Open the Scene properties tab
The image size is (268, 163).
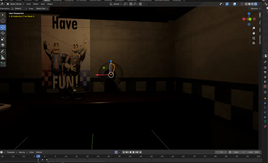[265, 82]
